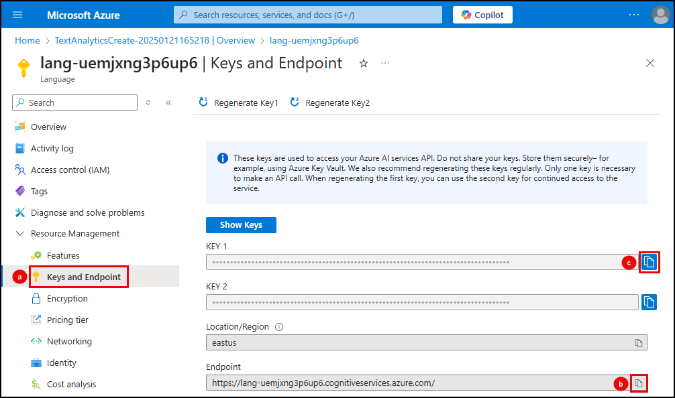The image size is (675, 398).
Task: Click the 'Endpoint' field label
Action: point(223,367)
